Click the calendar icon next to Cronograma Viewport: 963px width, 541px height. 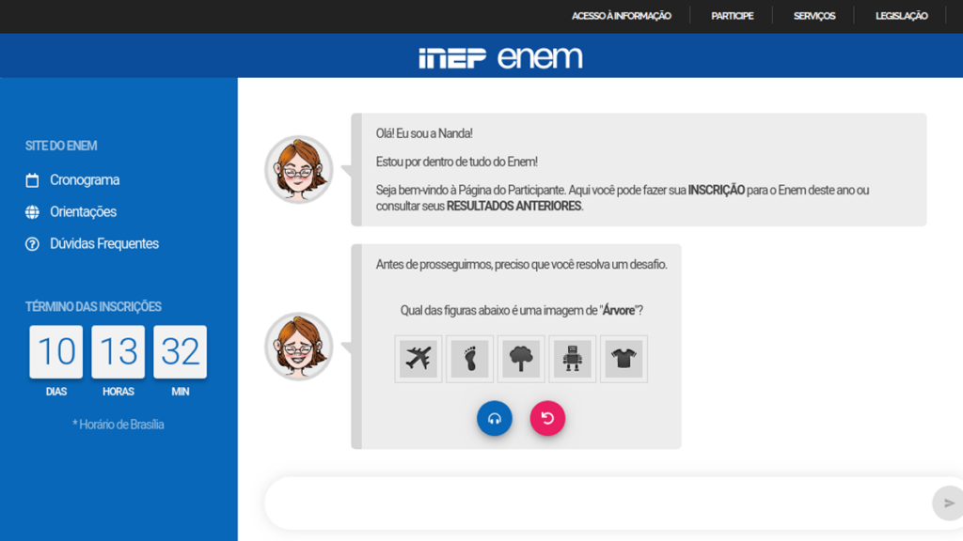[x=32, y=180]
